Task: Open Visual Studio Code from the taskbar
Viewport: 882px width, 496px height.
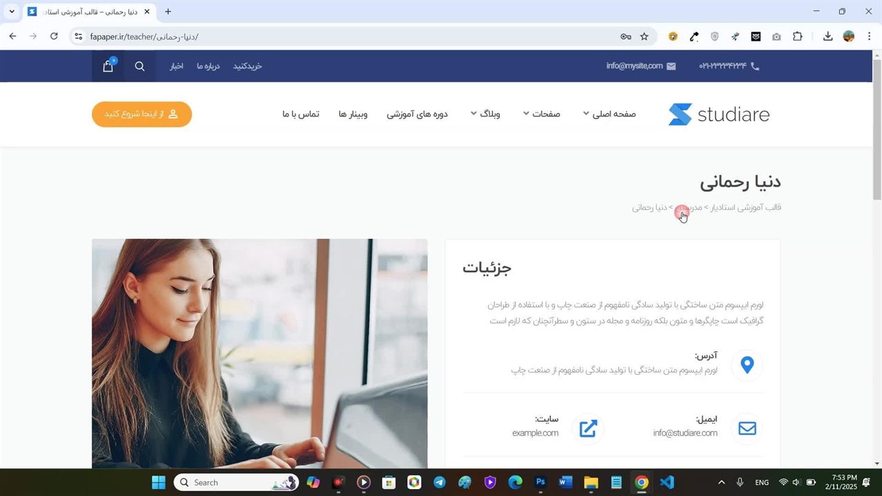Action: (666, 482)
